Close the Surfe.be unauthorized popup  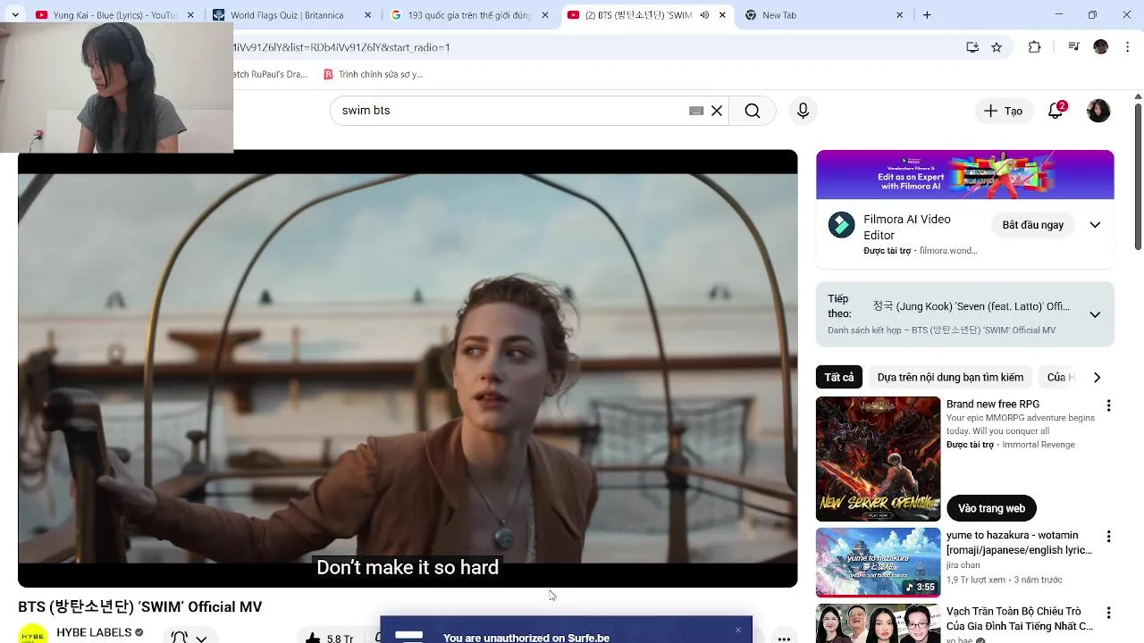[738, 630]
